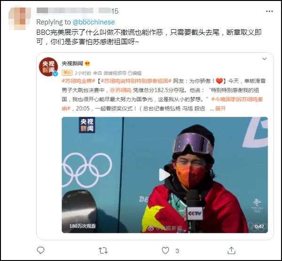282x261 pixels.
Task: Click the blurred user profile avatar
Action: pyautogui.click(x=20, y=18)
